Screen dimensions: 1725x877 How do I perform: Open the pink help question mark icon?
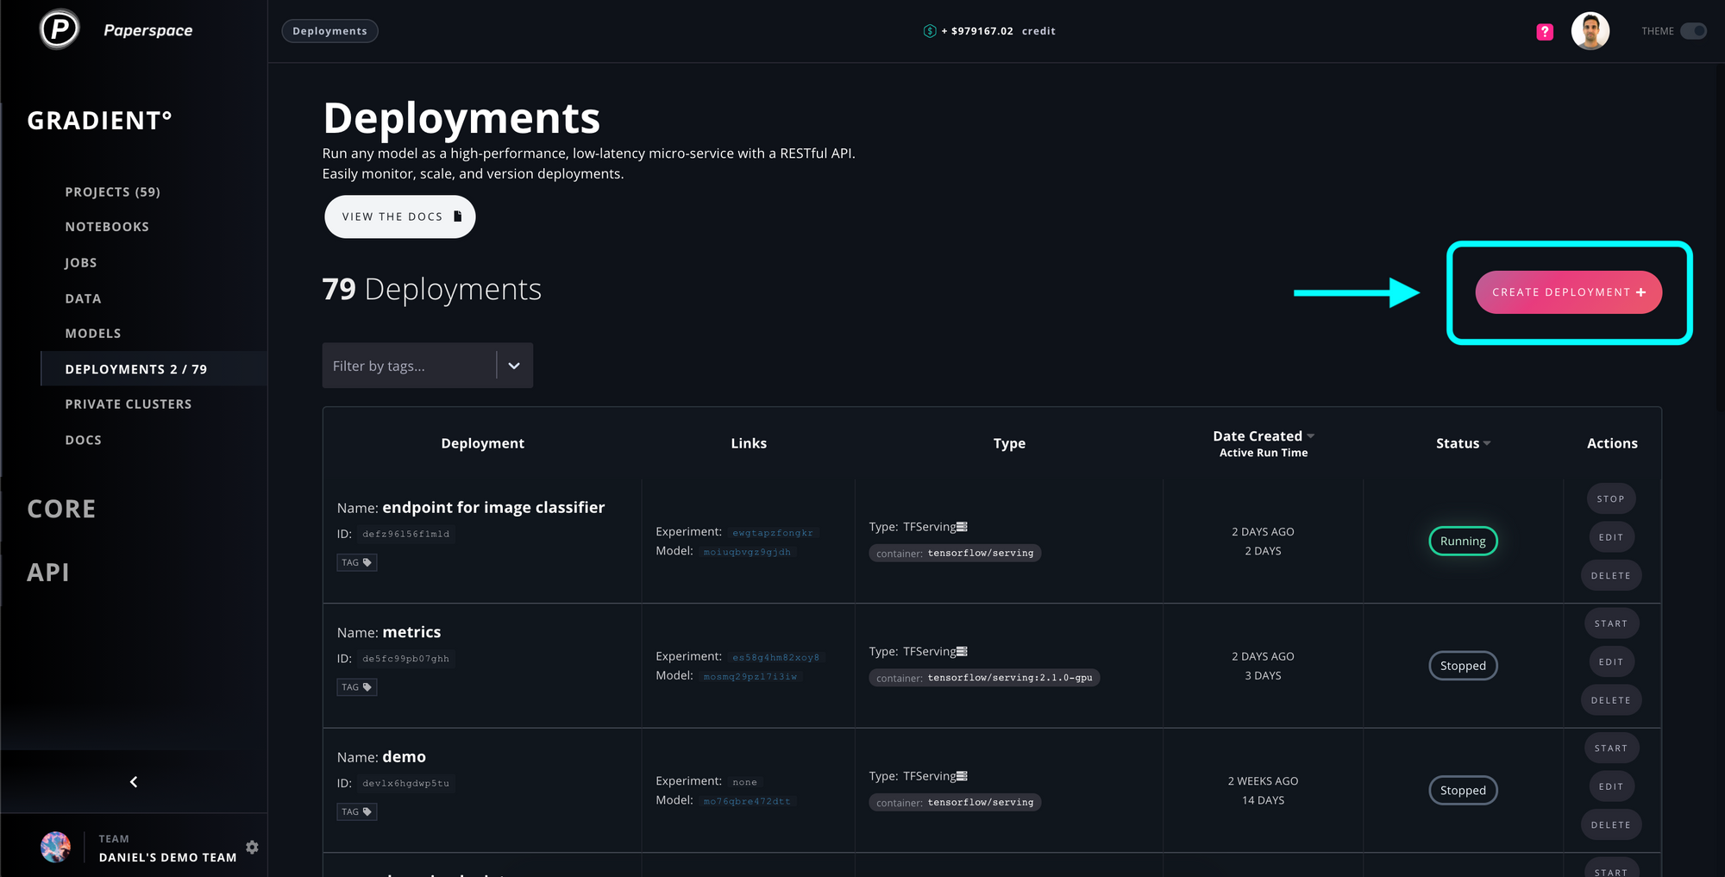pos(1545,32)
